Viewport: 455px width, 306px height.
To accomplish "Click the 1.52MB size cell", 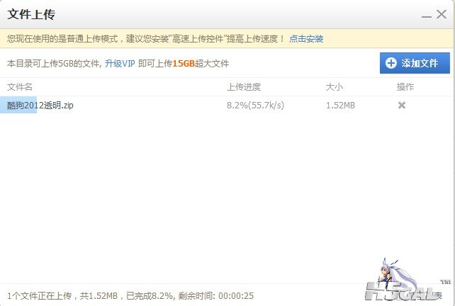I will tap(340, 105).
